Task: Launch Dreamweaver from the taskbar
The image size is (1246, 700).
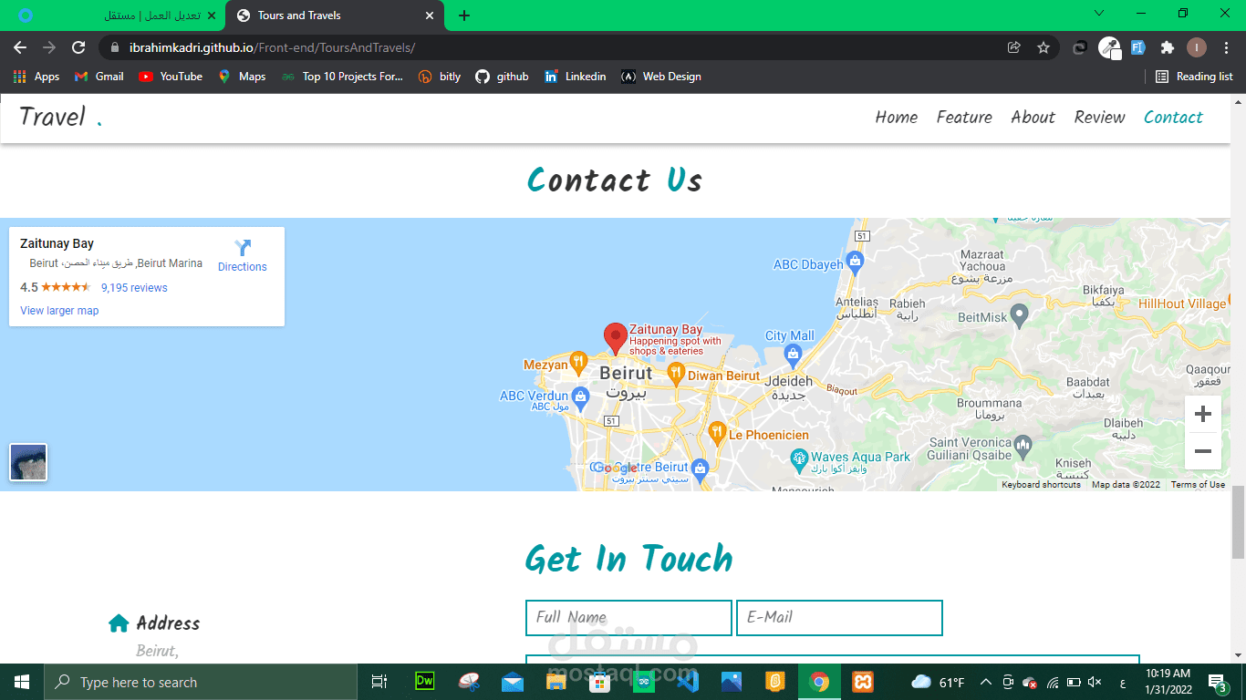Action: coord(424,681)
